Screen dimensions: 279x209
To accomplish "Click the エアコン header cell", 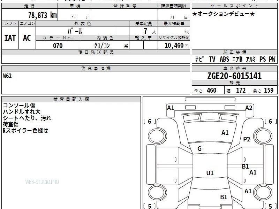I will pyautogui.click(x=28, y=23).
